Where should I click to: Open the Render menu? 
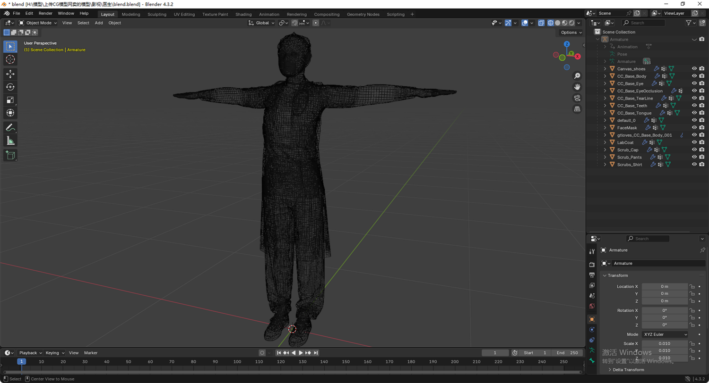(45, 13)
